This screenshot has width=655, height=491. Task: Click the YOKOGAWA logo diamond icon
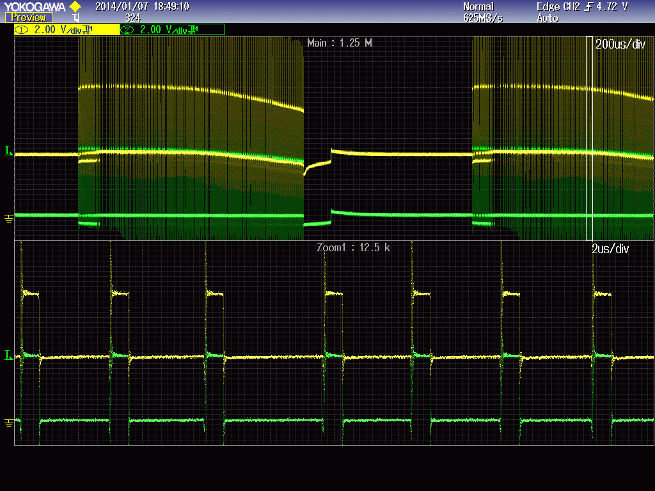click(x=75, y=6)
